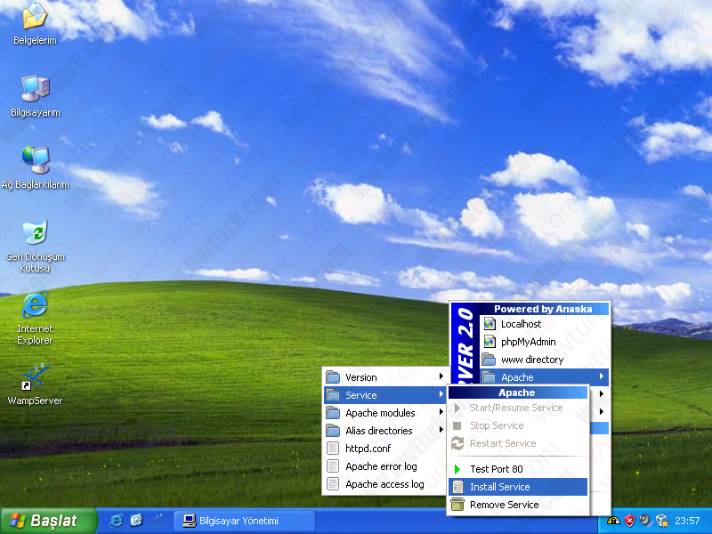Click the tray icon next to the clock

(x=662, y=521)
